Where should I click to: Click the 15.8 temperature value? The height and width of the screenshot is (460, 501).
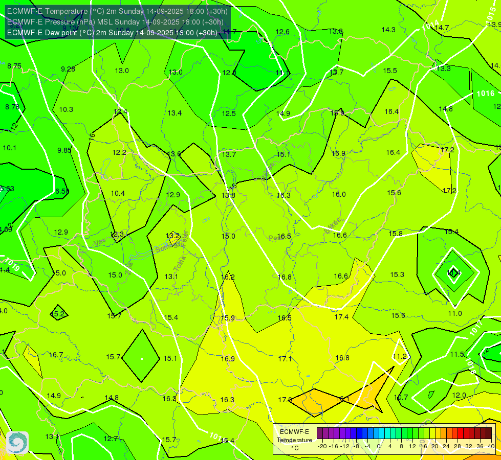click(396, 234)
